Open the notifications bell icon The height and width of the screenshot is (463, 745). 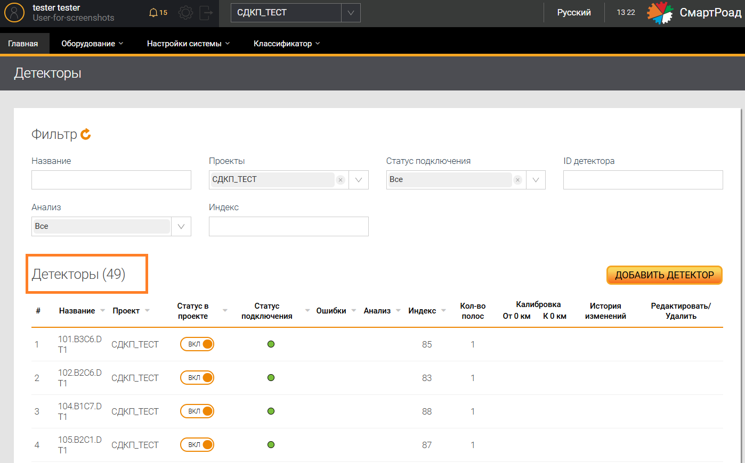pyautogui.click(x=153, y=13)
